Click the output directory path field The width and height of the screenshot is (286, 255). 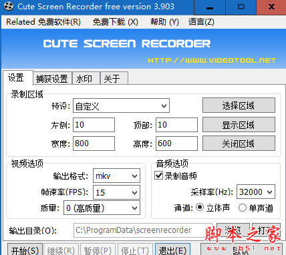(x=143, y=230)
